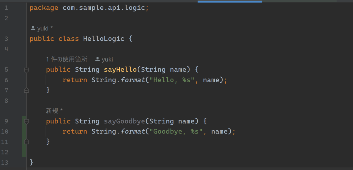Screen dimensions: 353x170
Task: Click the fold end marker at line 11
Action: pyautogui.click(x=26, y=141)
